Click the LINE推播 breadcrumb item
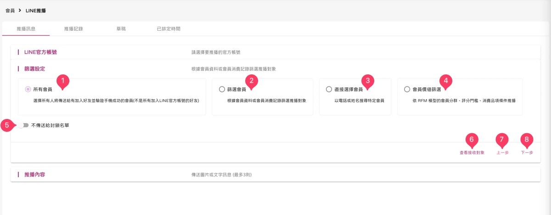Screen dimensions: 551x215 tap(35, 10)
